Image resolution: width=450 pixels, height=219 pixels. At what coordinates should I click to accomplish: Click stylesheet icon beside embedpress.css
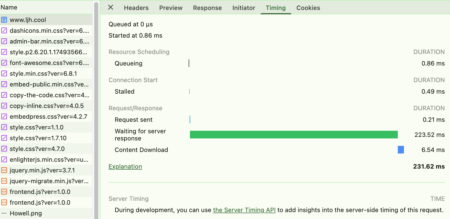point(4,116)
